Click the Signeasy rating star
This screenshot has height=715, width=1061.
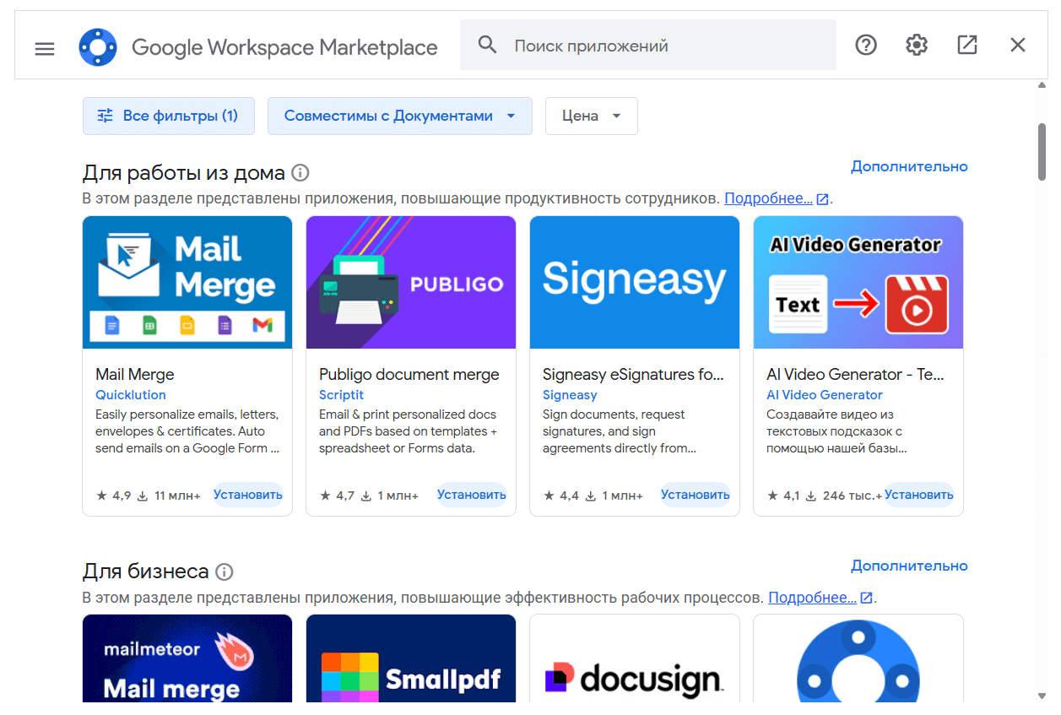[549, 496]
